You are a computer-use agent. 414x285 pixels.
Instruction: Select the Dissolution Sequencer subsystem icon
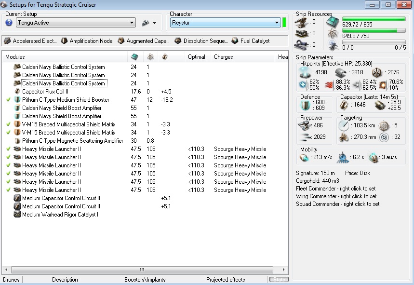[178, 41]
